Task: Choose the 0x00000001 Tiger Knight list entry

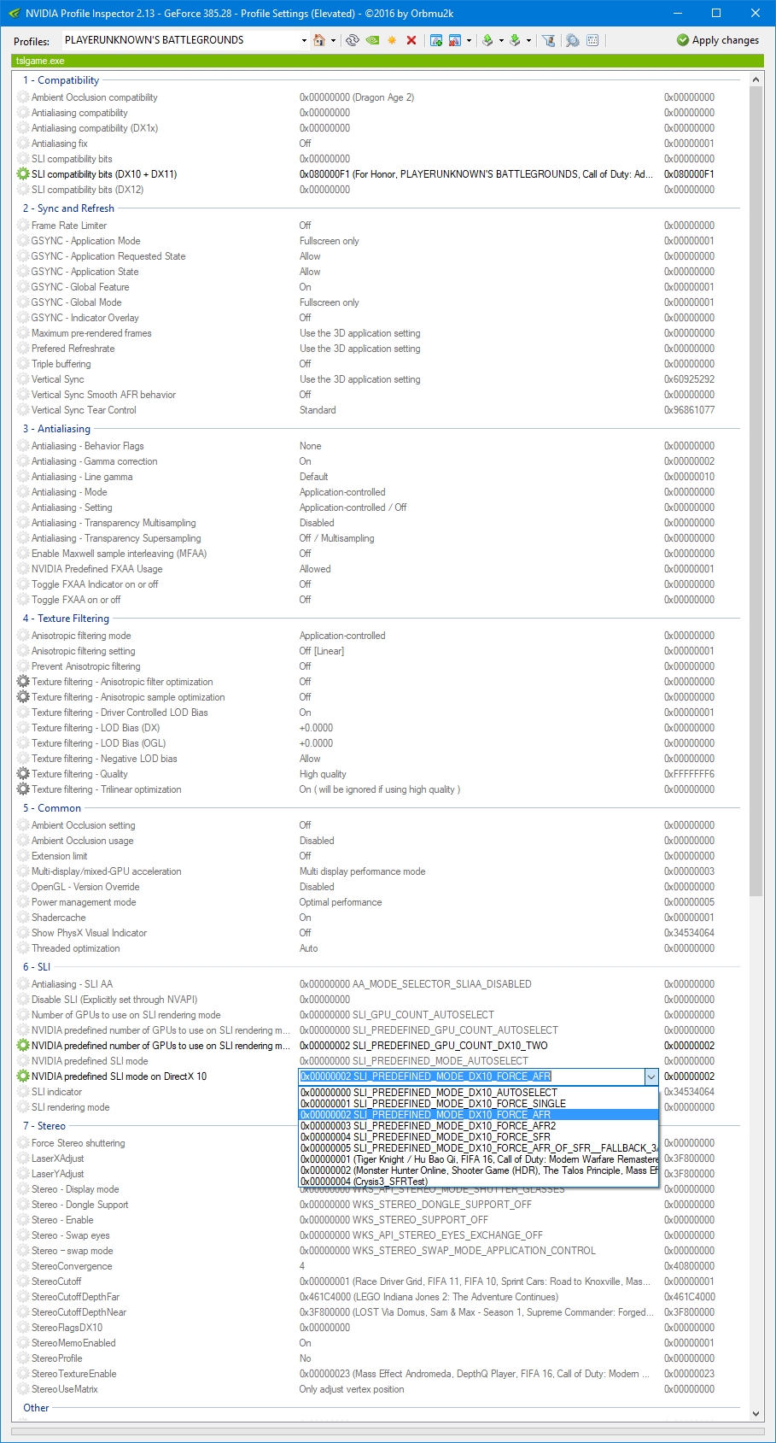Action: point(478,1159)
